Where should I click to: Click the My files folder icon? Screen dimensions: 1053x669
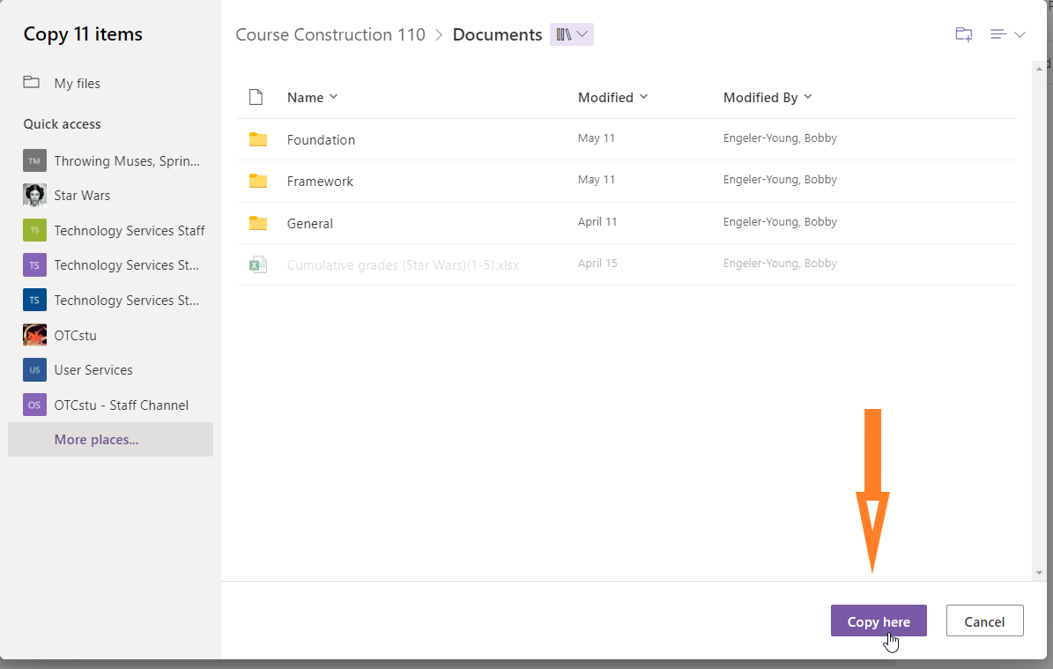pos(32,82)
